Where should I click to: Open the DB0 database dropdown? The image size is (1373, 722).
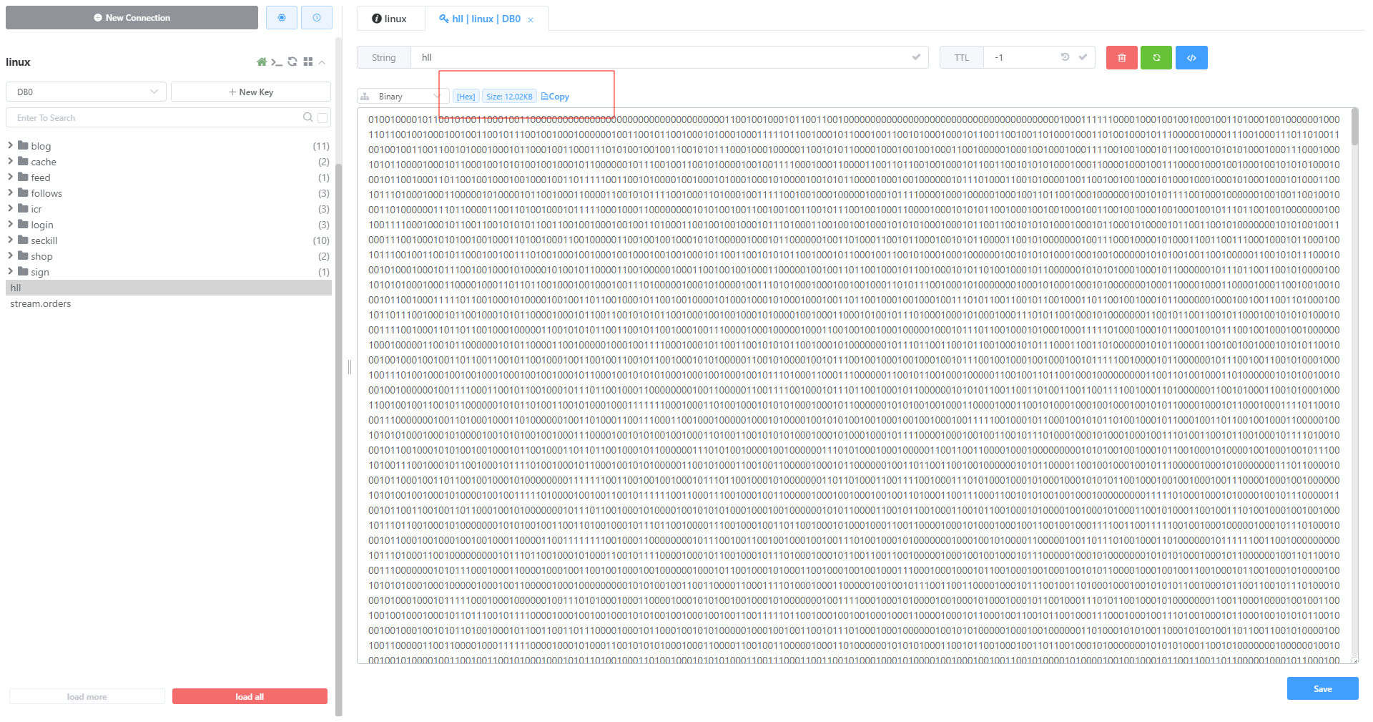point(86,92)
